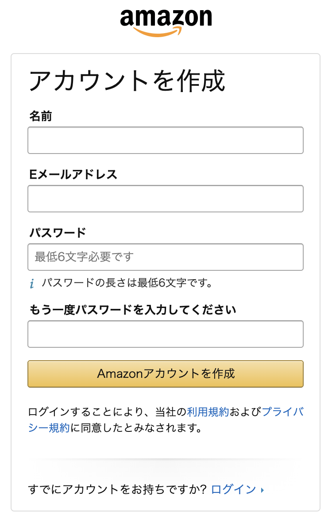
Task: Click the arrow next to ログイン link
Action: [263, 490]
